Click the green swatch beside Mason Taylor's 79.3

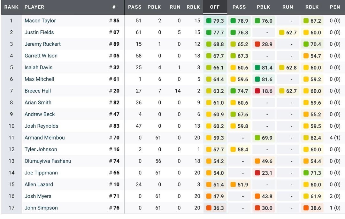209,21
